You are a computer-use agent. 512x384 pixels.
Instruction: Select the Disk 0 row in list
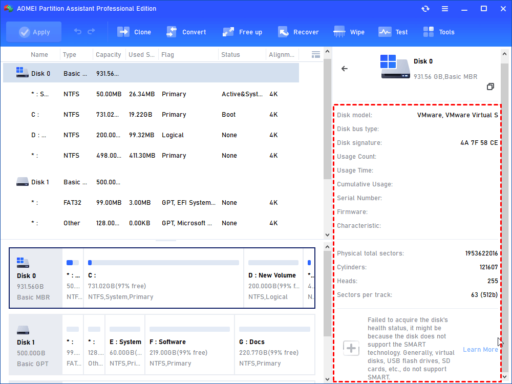coord(151,73)
